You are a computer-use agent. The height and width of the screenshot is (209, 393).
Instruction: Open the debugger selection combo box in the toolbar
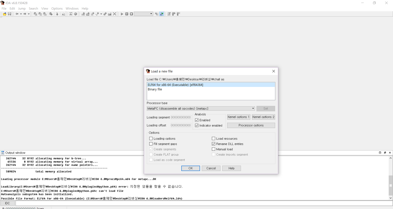(x=143, y=14)
